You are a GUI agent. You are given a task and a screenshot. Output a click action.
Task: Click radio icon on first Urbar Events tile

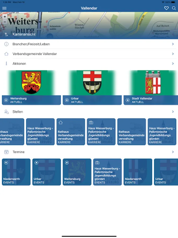tap(36, 163)
